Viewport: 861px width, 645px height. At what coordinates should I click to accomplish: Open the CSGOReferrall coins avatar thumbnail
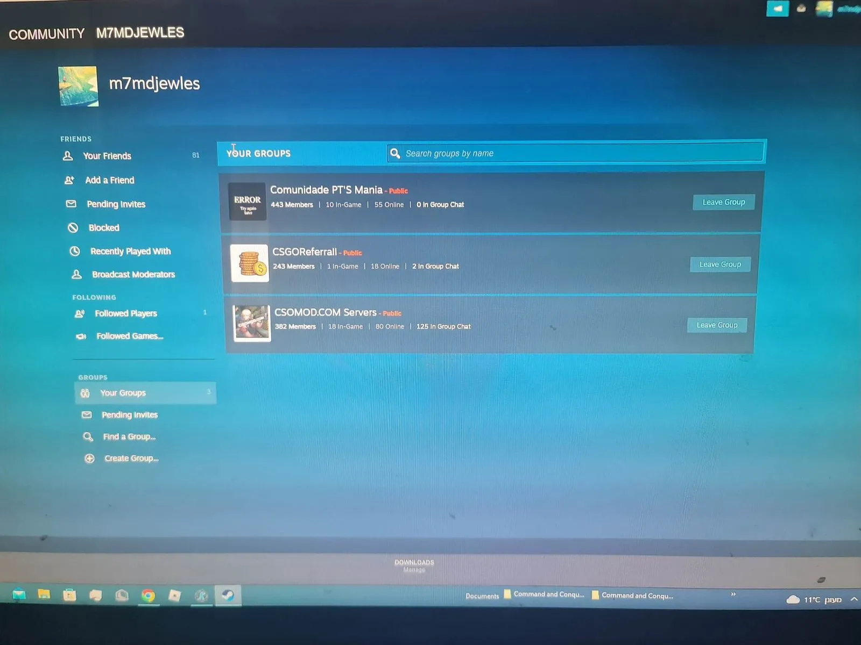pyautogui.click(x=250, y=263)
